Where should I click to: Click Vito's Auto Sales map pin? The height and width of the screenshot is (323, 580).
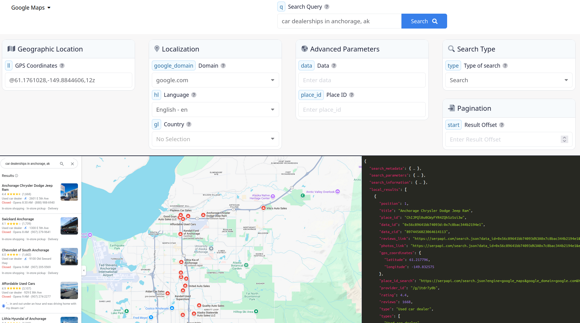pos(263,208)
